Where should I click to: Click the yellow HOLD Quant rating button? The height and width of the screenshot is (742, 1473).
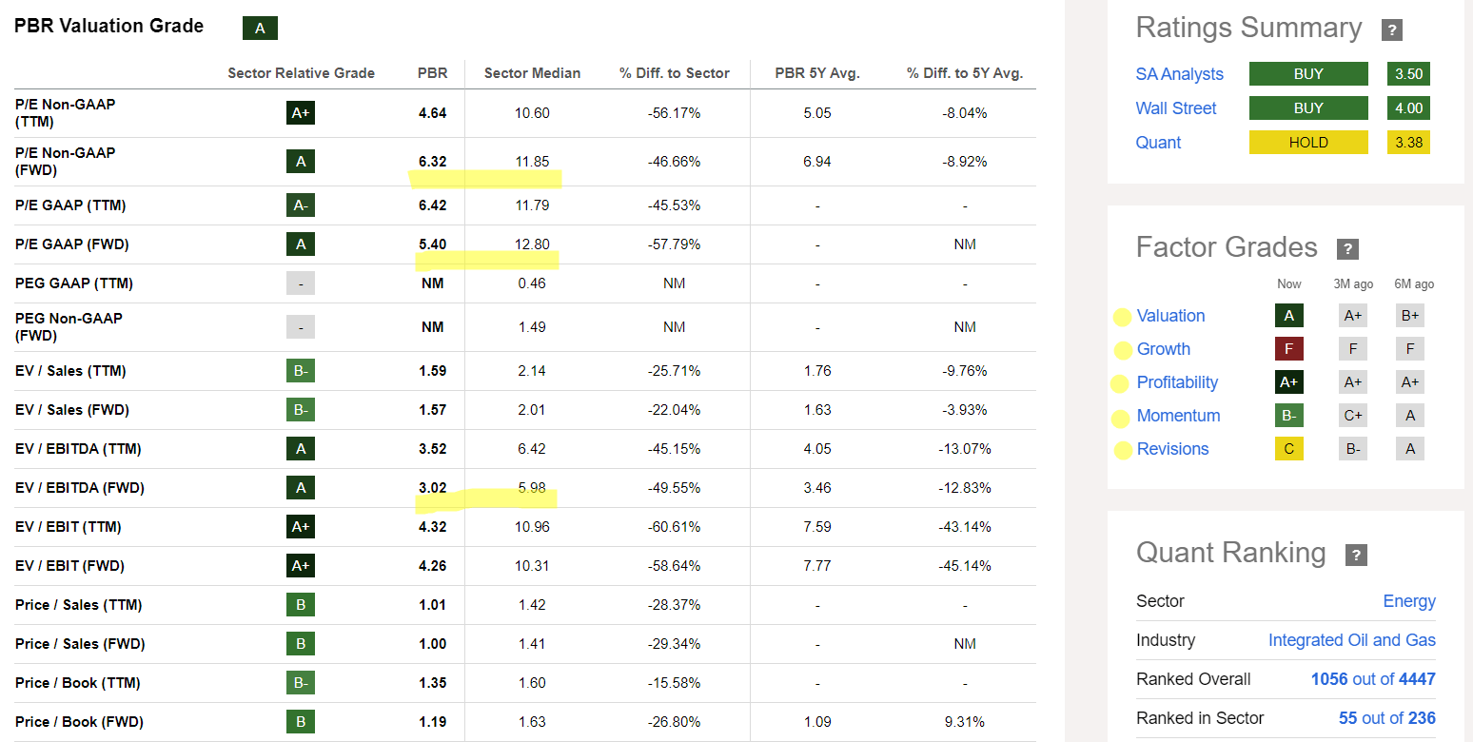[x=1307, y=143]
